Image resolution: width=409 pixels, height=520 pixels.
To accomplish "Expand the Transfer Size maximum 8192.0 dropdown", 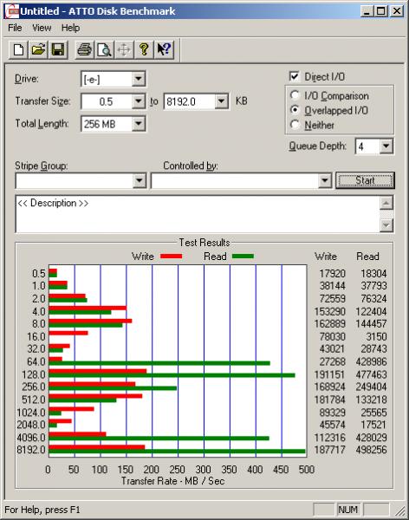I will click(x=221, y=101).
